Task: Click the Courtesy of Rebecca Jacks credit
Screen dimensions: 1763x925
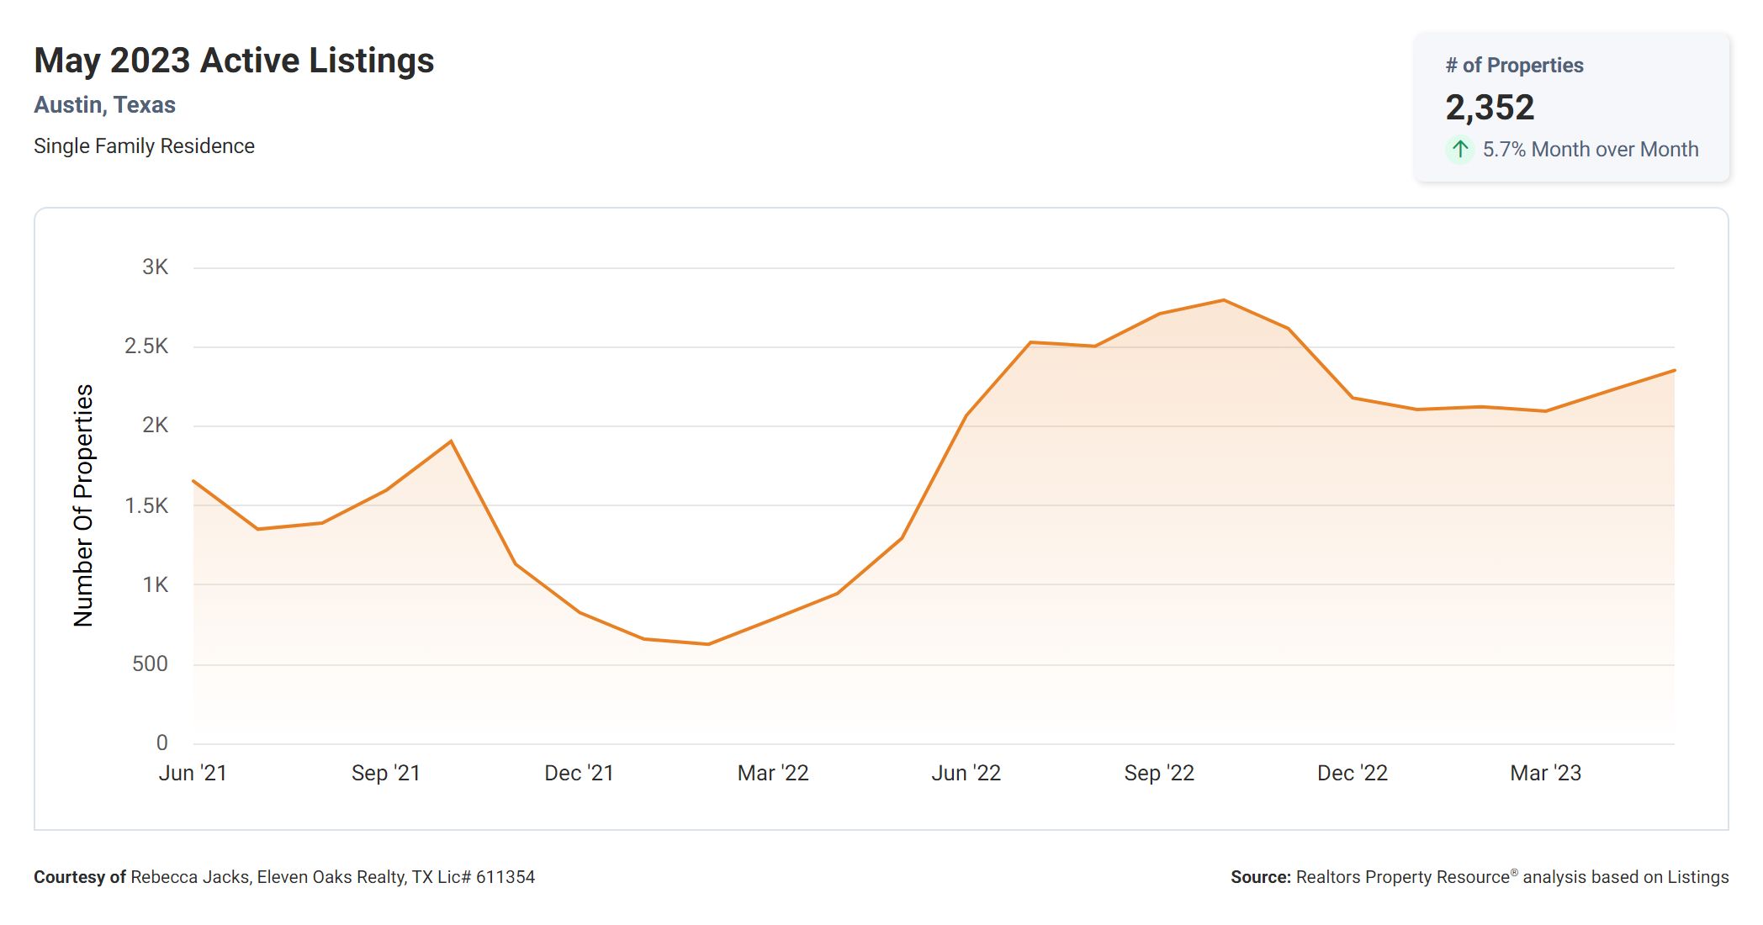Action: pos(284,877)
